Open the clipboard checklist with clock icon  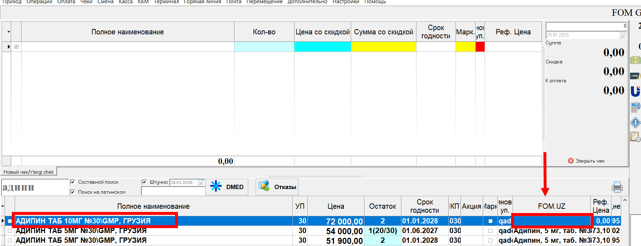click(636, 136)
